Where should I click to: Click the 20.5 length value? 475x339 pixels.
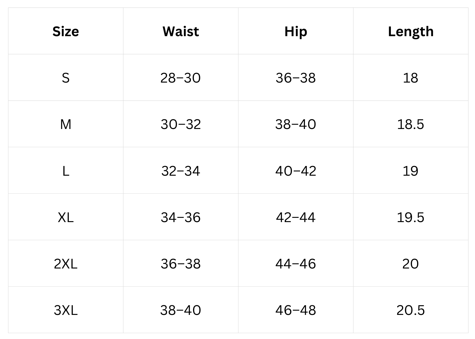(x=410, y=310)
